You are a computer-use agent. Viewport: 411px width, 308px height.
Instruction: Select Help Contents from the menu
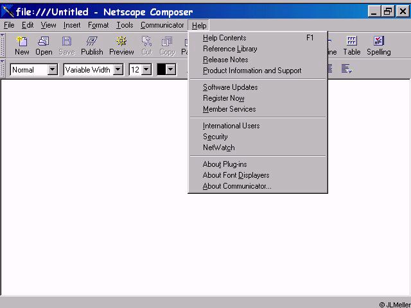[258, 38]
